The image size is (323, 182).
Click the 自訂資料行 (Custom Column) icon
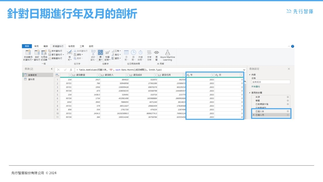[x=37, y=53]
